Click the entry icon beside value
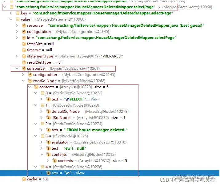This screenshot has height=185, width=220. pos(18,19)
